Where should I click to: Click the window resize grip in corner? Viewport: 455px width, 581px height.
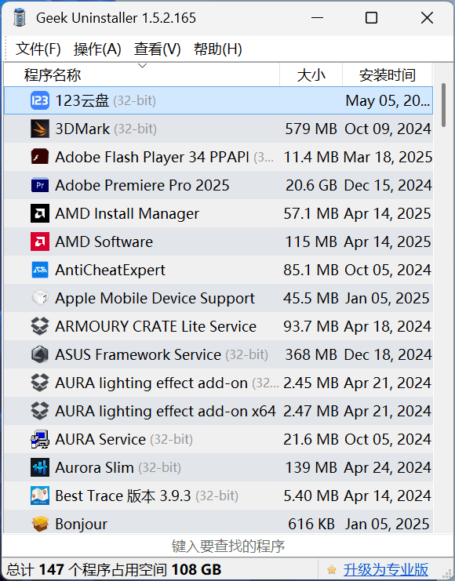(447, 572)
